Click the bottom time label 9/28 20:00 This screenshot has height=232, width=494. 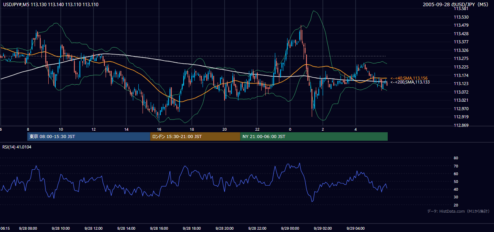pos(225,229)
